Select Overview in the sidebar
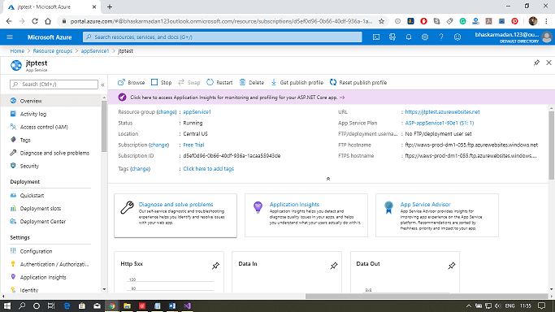 51,101
